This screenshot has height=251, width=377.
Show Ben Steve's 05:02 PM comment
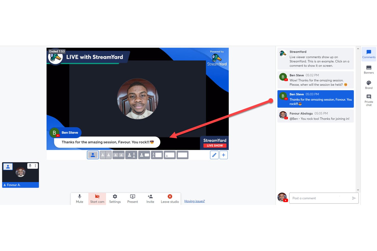pyautogui.click(x=315, y=80)
